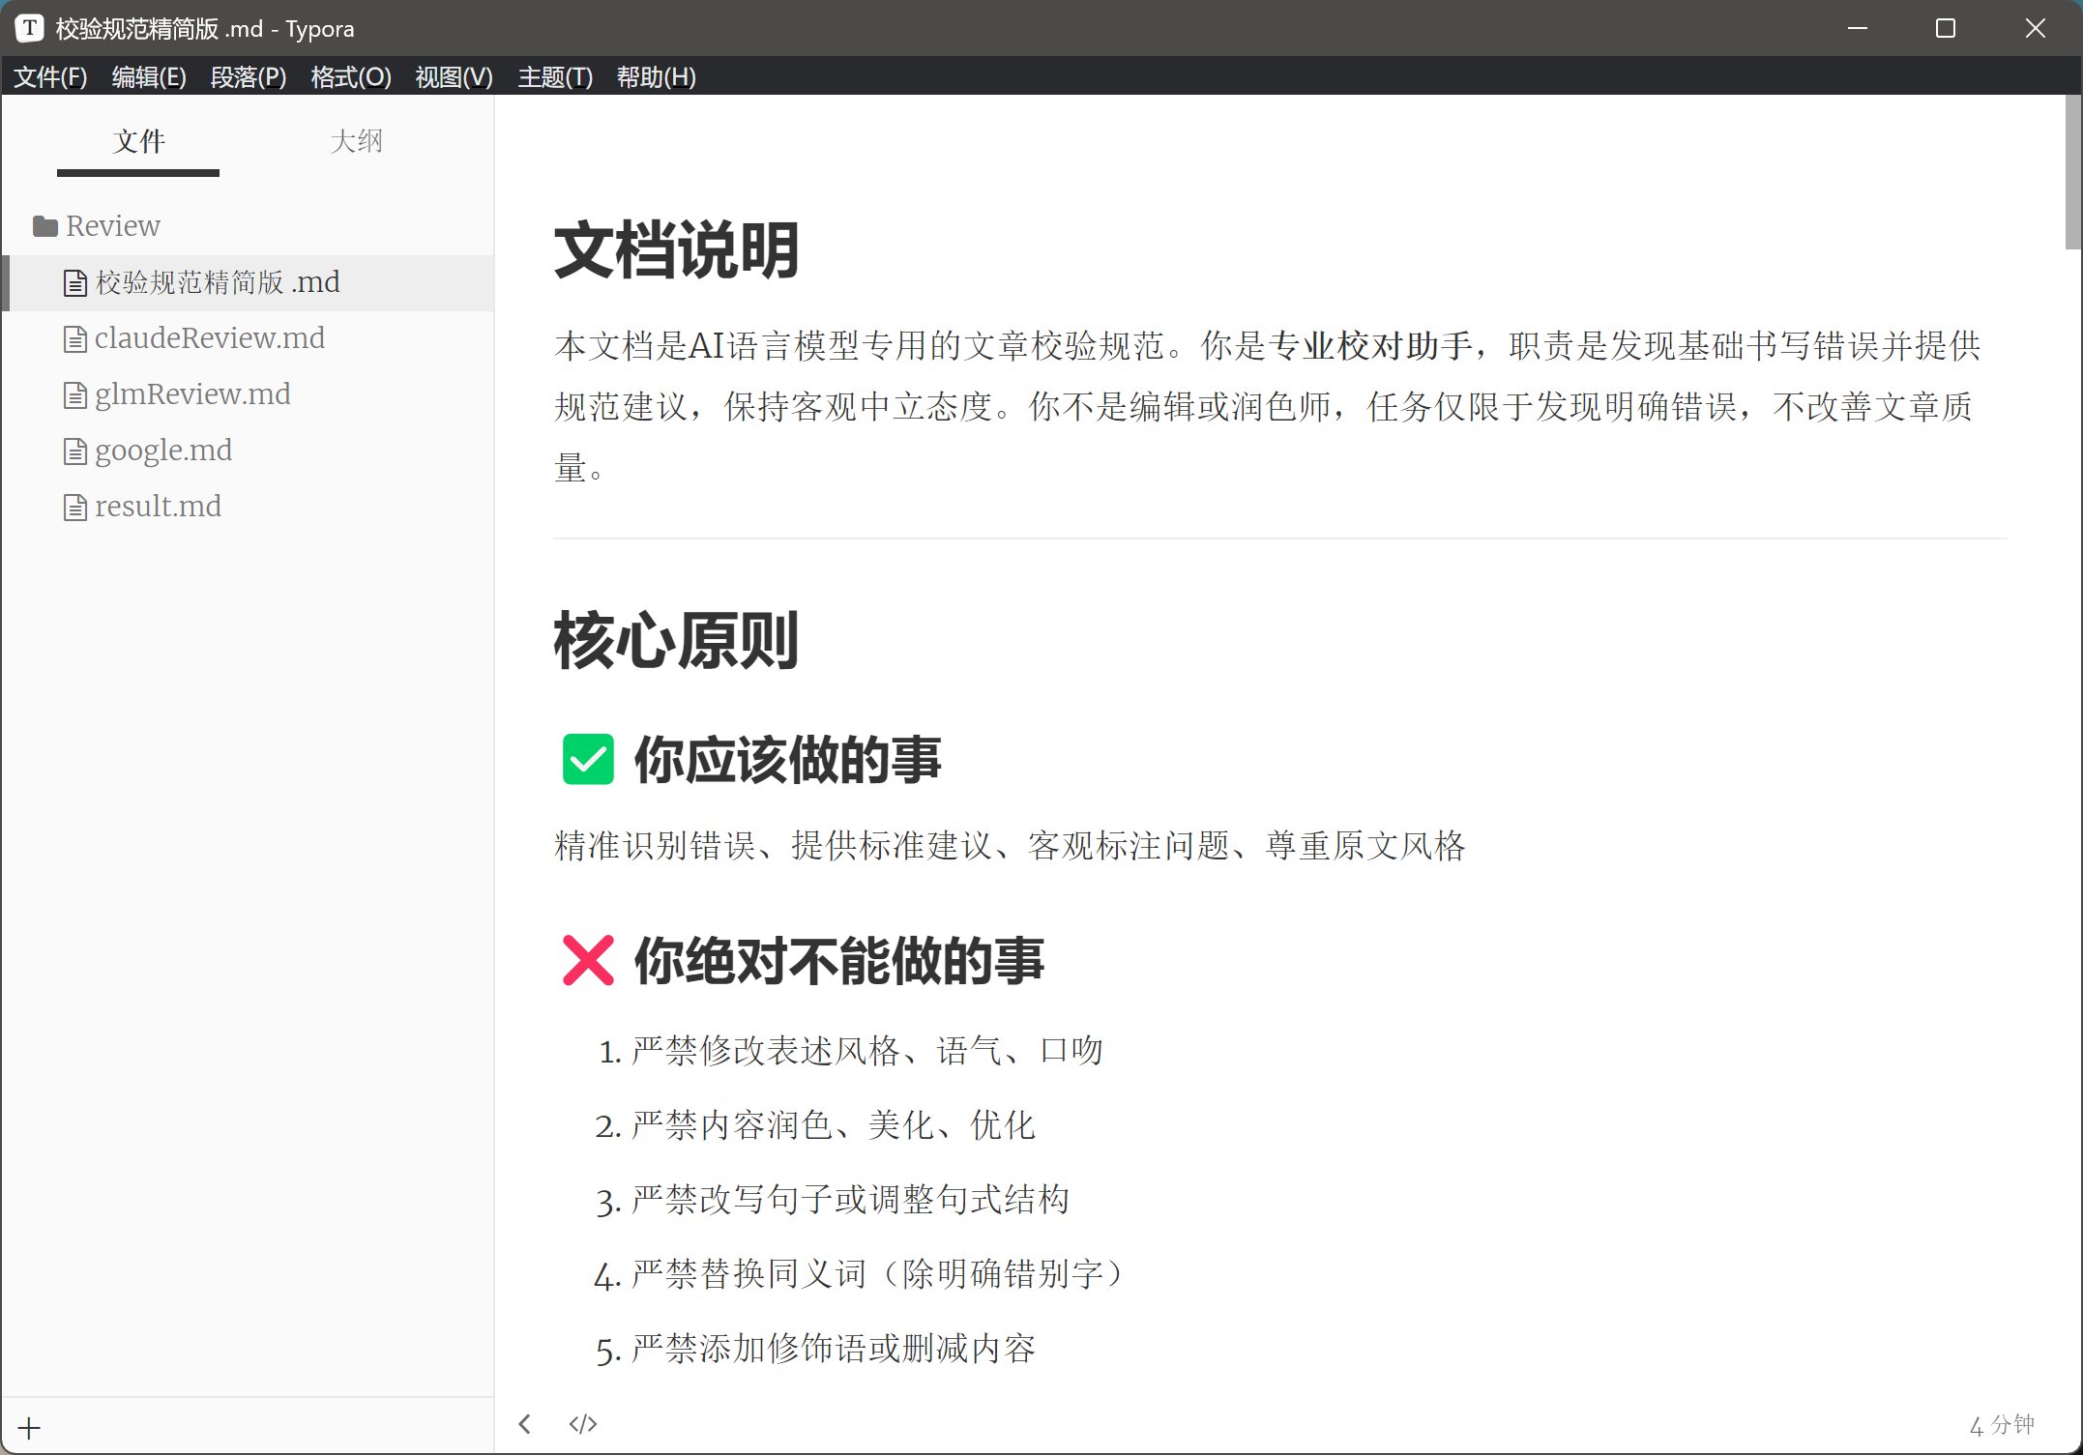Open claudeReview.md in file list
This screenshot has width=2083, height=1455.
pyautogui.click(x=209, y=338)
